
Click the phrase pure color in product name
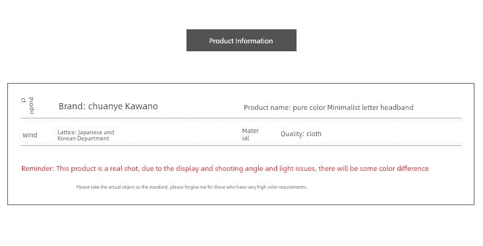click(x=309, y=107)
